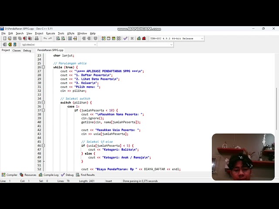Select the Pendaftaran SPPG.cpp editor tab

[50, 51]
